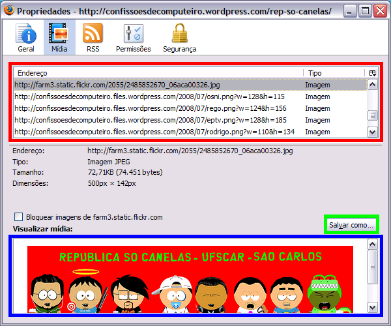The width and height of the screenshot is (391, 326).
Task: Sort by Tipo column header
Action: tap(334, 73)
